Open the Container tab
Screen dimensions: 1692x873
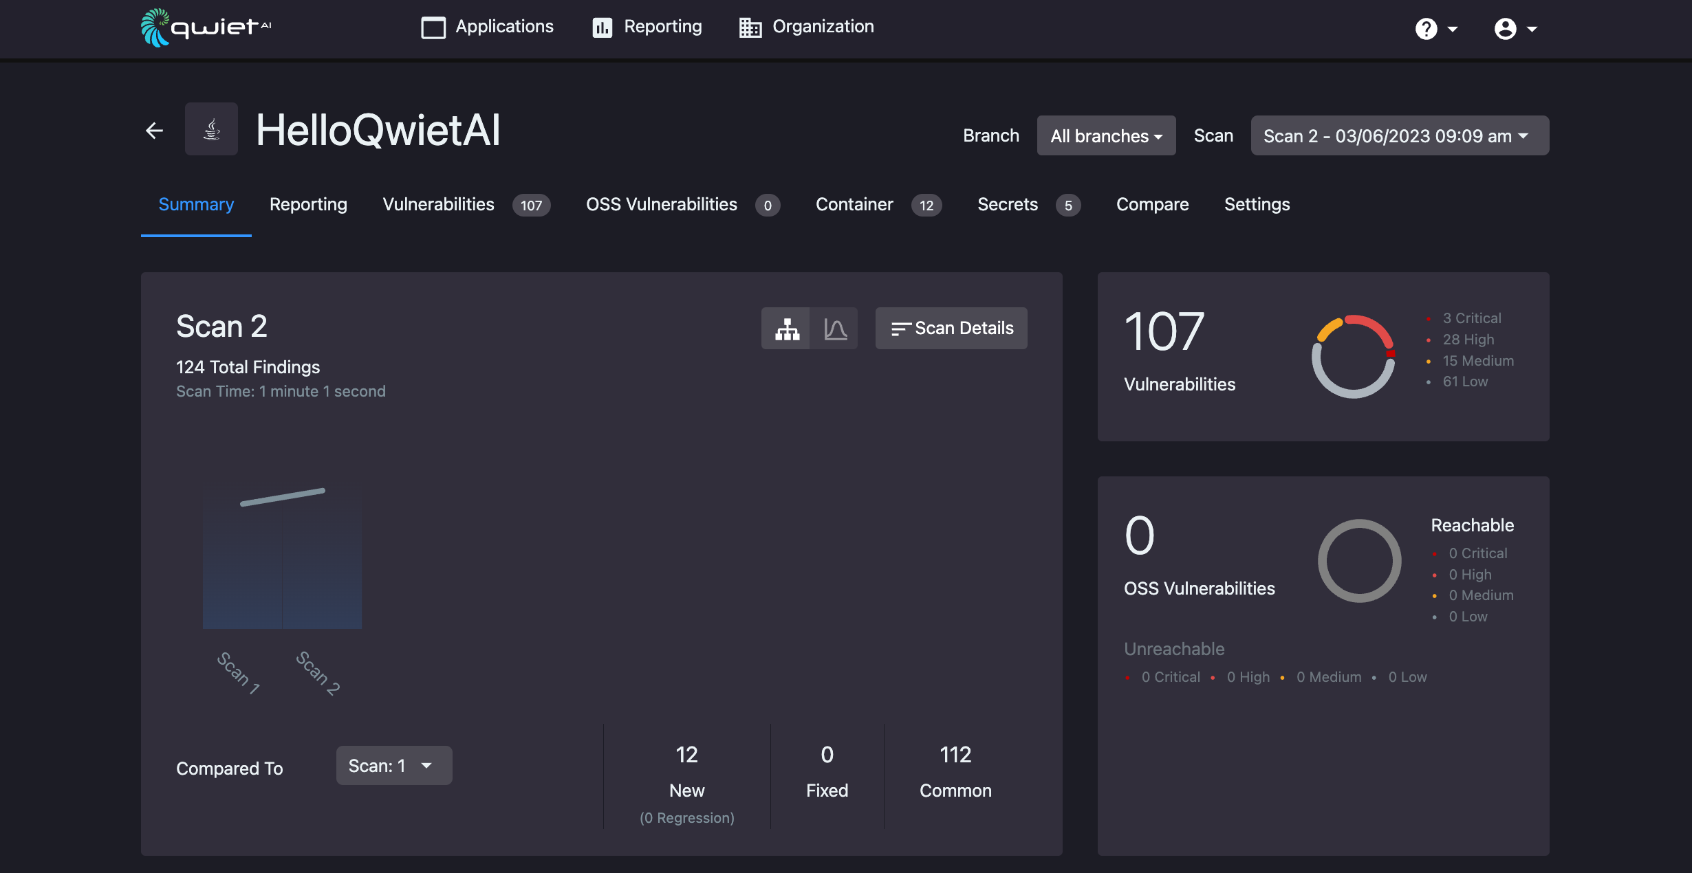(854, 204)
